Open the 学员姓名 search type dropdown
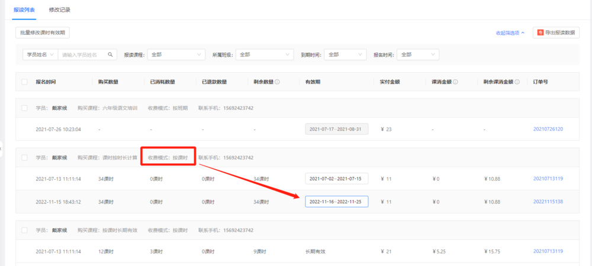 40,54
